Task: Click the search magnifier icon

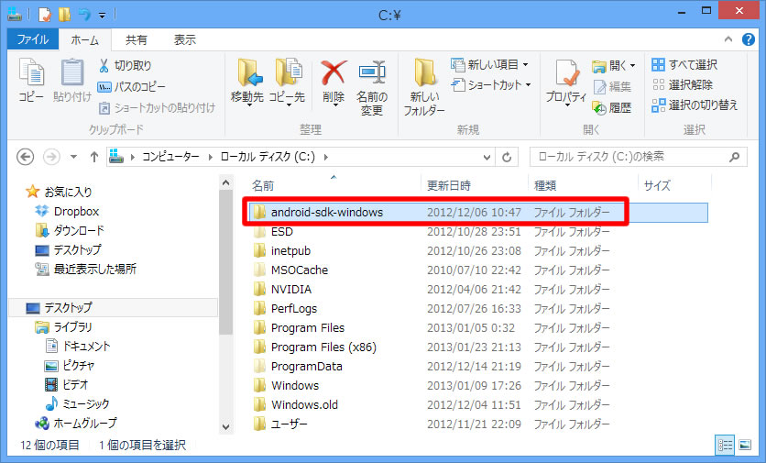Action: point(734,157)
